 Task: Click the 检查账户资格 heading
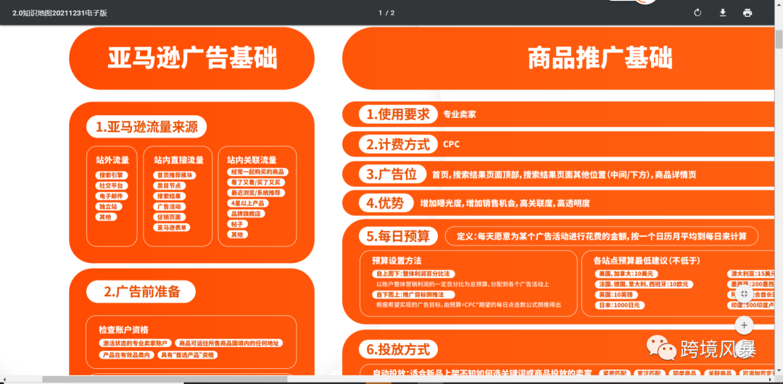123,330
